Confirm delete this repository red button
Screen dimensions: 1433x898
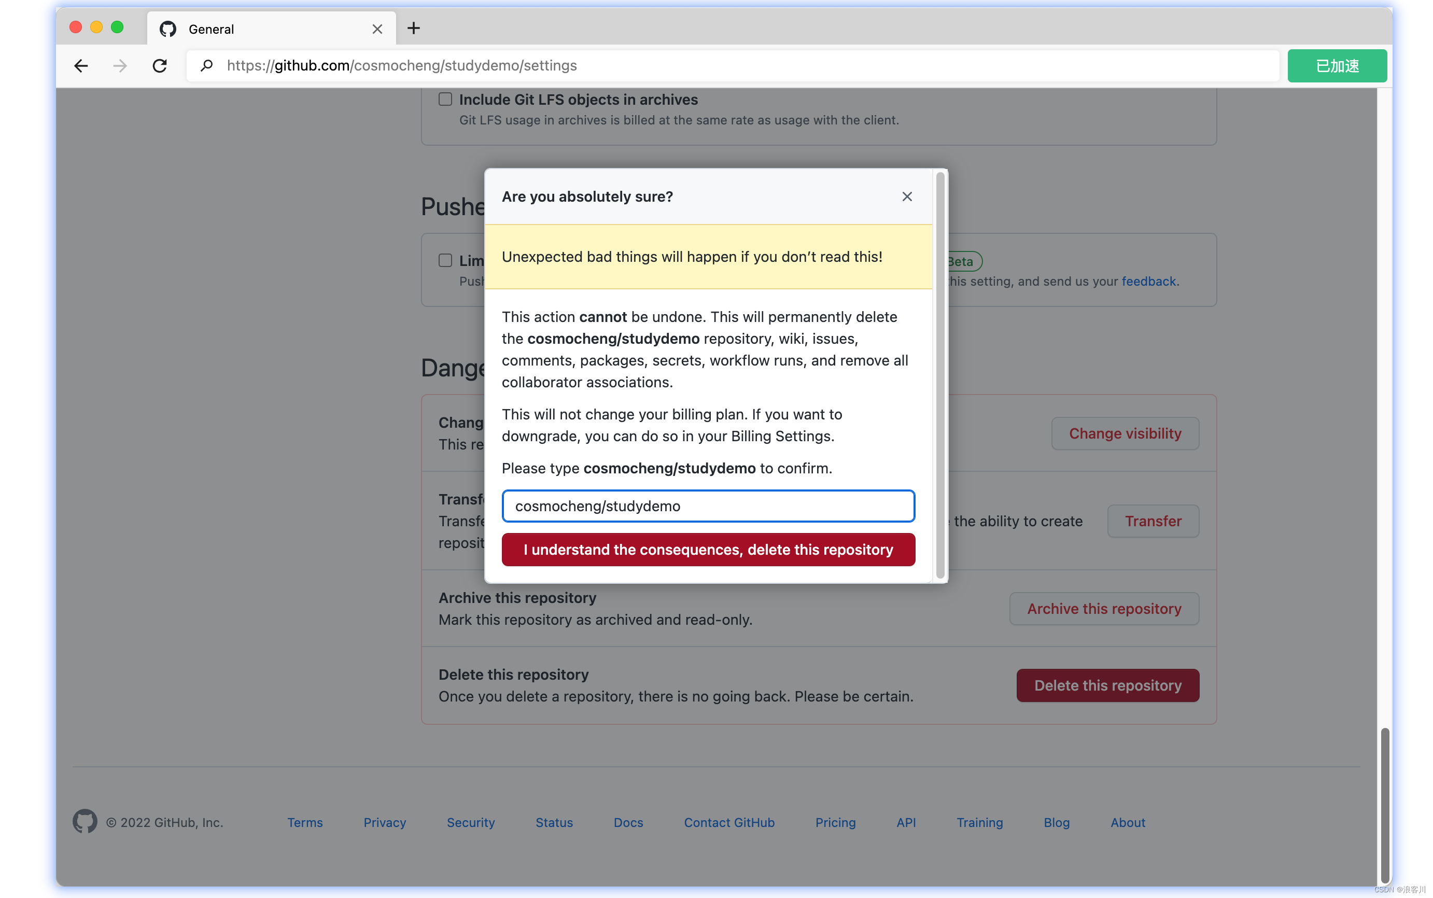tap(708, 550)
